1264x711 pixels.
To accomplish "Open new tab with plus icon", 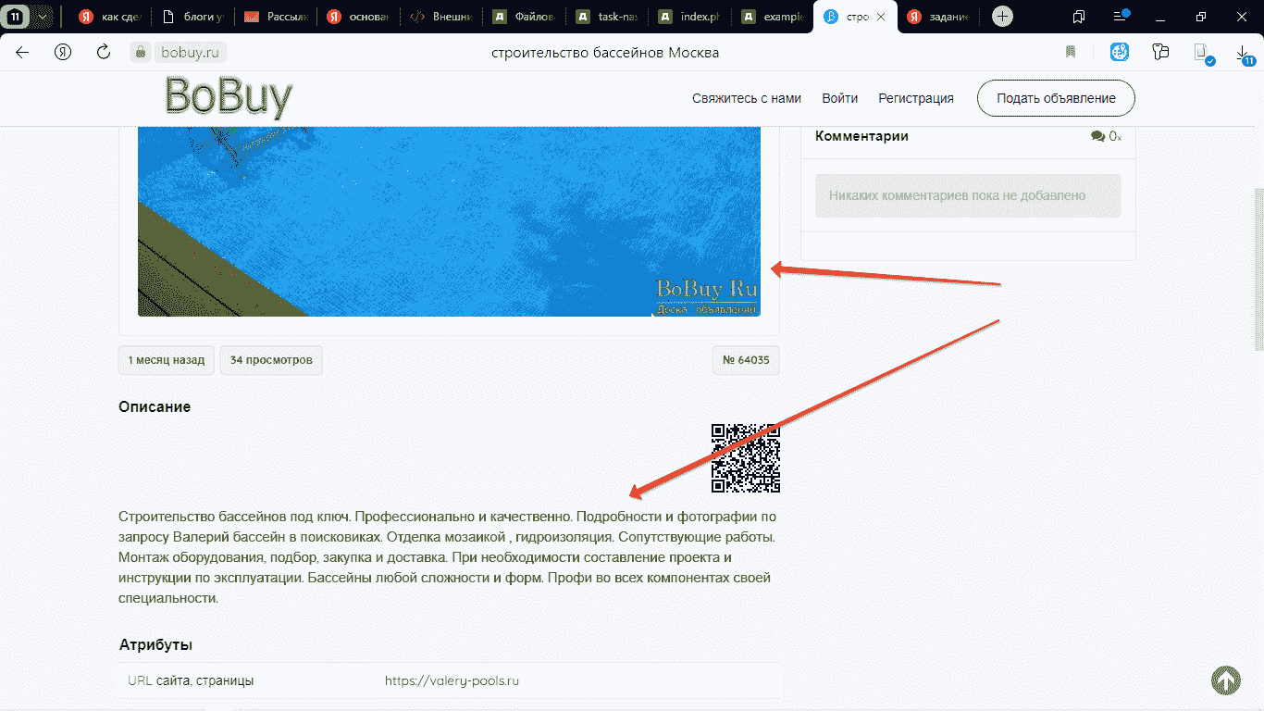I will (1002, 17).
